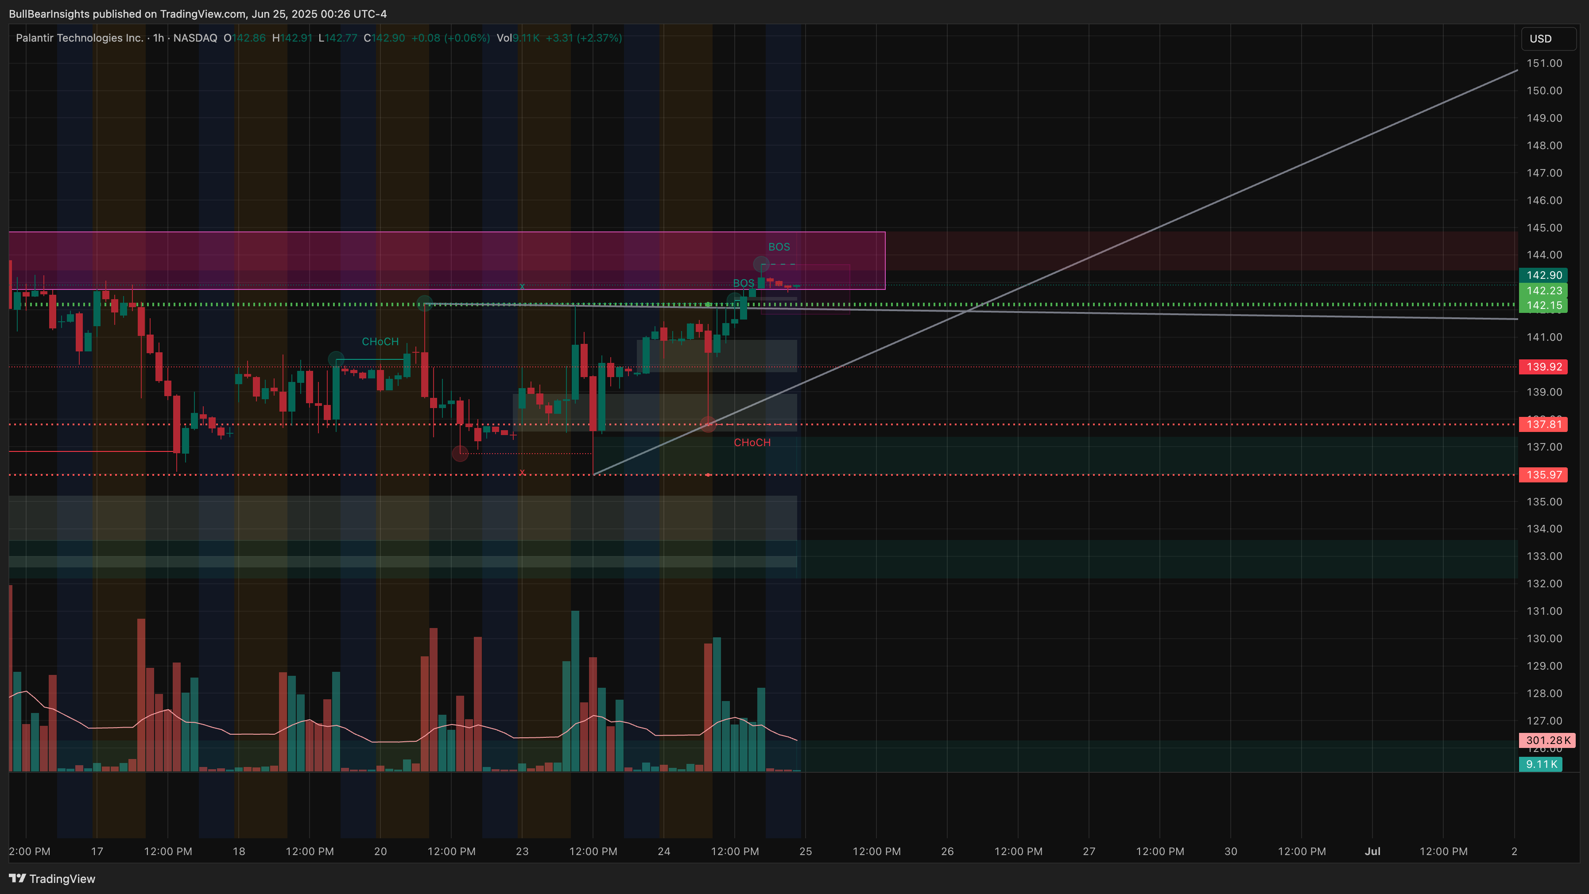Open the USD currency selector

(x=1548, y=39)
